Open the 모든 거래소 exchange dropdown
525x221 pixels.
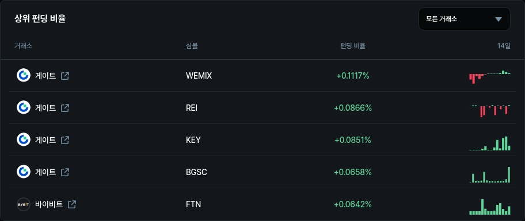[x=465, y=19]
